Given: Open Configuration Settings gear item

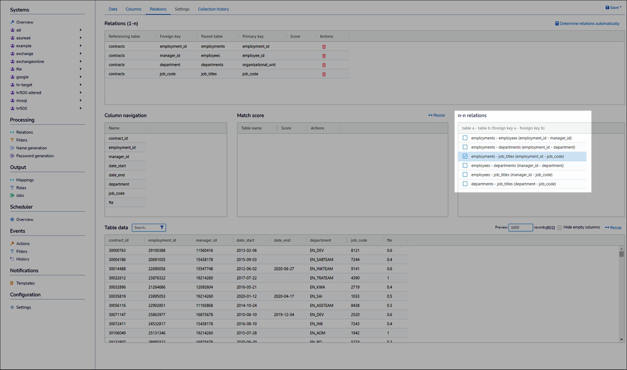Looking at the screenshot, I should coord(23,307).
